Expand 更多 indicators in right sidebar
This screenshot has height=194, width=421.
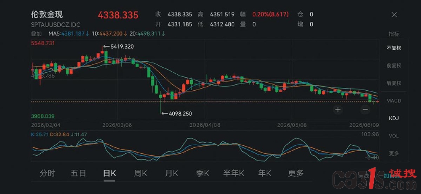point(394,154)
